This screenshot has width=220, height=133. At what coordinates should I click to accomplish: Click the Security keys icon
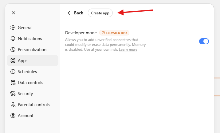coord(13,94)
